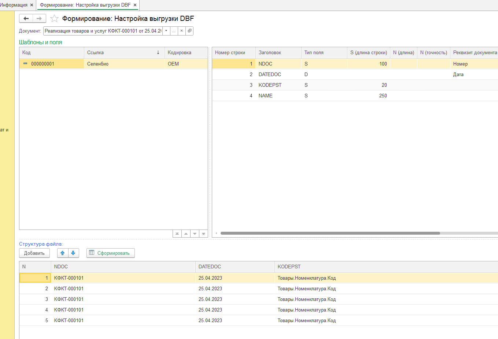Jump to first row in templates list
Viewport: 498px width, 339px height.
point(177,234)
